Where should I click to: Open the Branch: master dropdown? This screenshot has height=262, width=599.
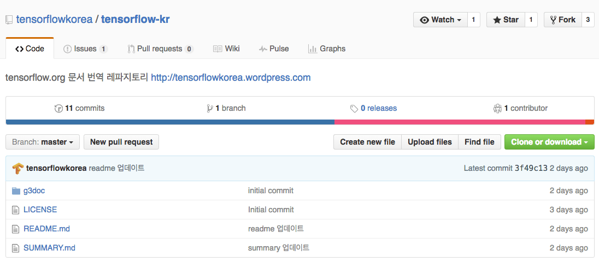tap(43, 142)
